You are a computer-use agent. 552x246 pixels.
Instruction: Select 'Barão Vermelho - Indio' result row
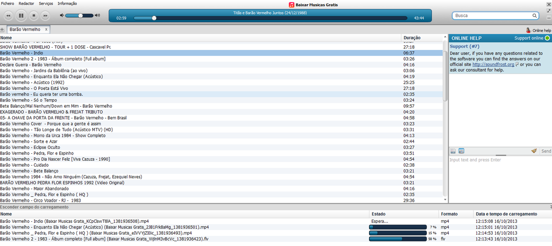221,53
